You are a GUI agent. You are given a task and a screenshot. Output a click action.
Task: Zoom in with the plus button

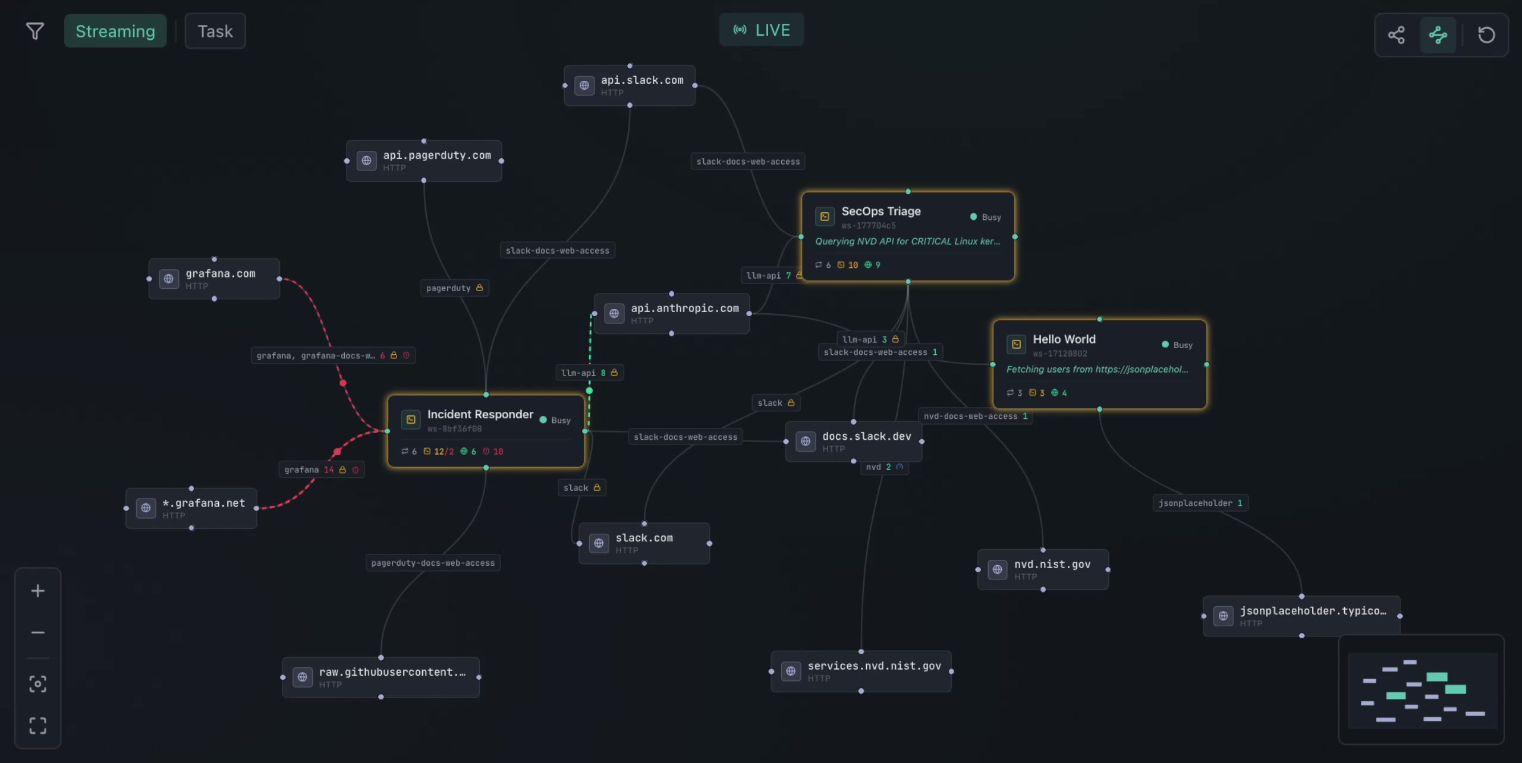click(37, 591)
